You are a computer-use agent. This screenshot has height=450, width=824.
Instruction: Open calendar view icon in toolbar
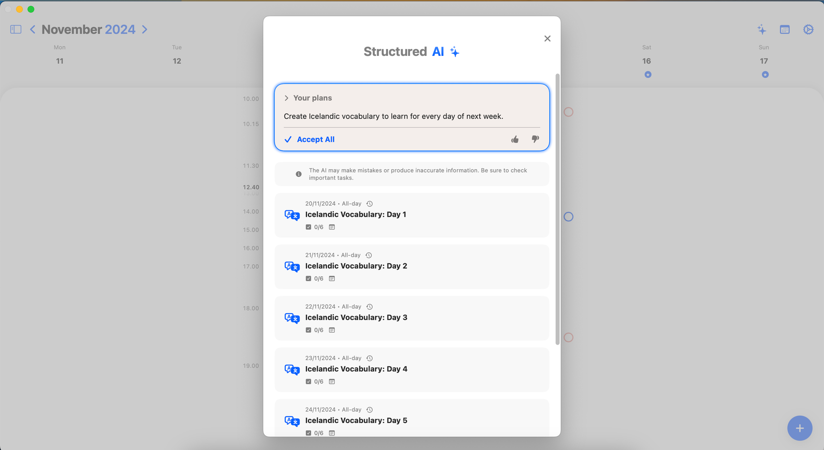click(x=785, y=29)
